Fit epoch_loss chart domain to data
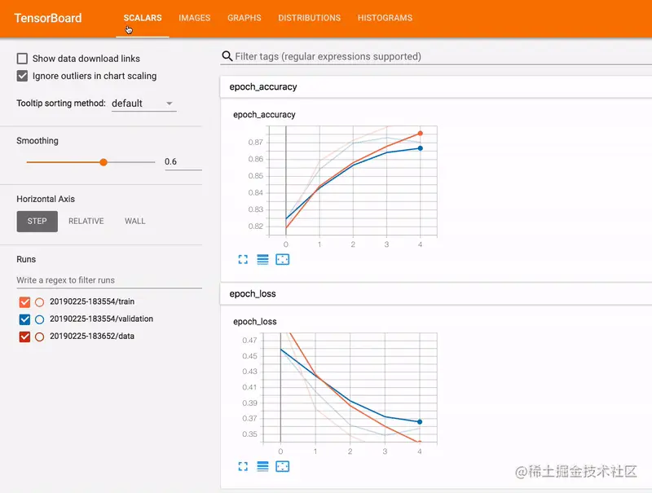The image size is (652, 493). pyautogui.click(x=282, y=466)
